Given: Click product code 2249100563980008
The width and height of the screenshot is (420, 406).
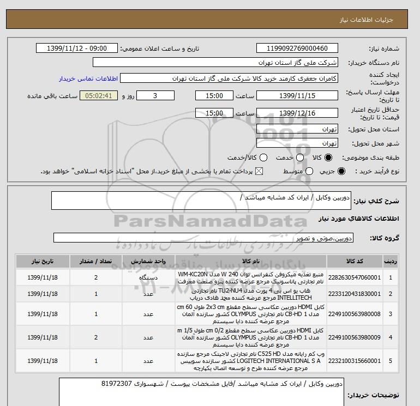Looking at the screenshot, I should (355, 314).
